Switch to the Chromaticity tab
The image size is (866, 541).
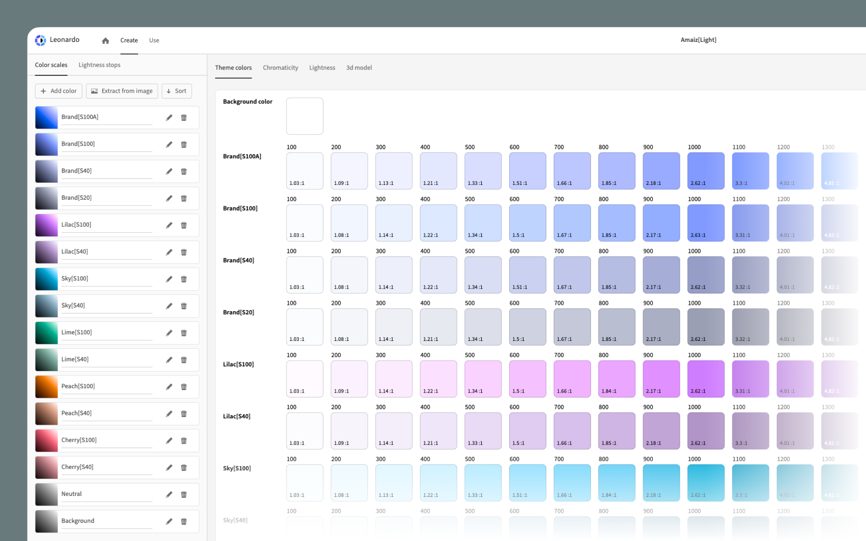[281, 68]
